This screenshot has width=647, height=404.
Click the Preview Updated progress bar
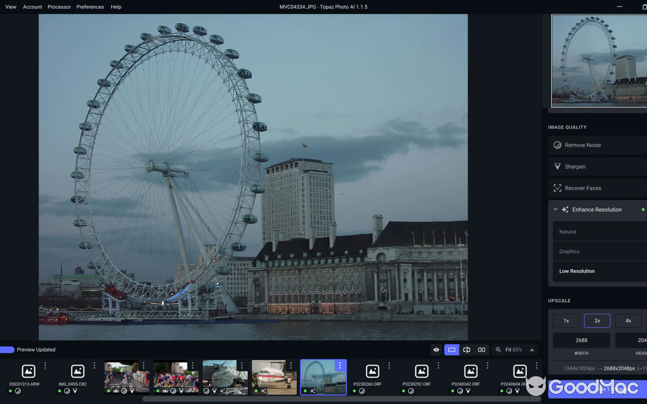[x=7, y=349]
